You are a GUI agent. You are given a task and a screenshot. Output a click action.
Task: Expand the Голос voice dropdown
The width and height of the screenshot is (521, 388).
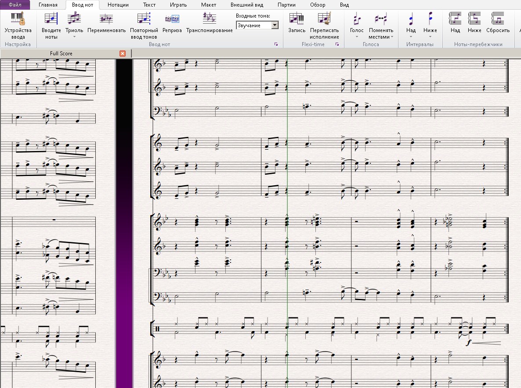coord(357,37)
